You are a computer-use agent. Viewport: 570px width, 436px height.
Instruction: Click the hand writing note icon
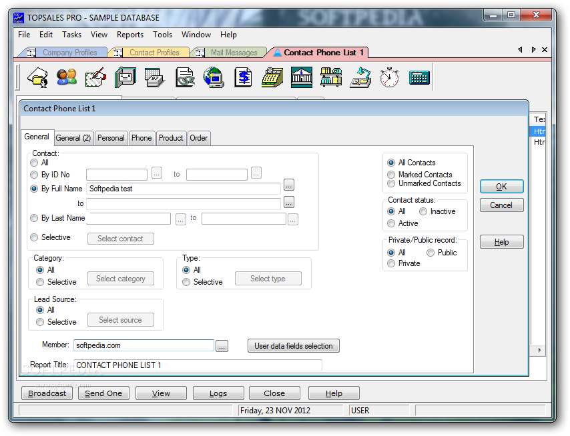click(95, 77)
